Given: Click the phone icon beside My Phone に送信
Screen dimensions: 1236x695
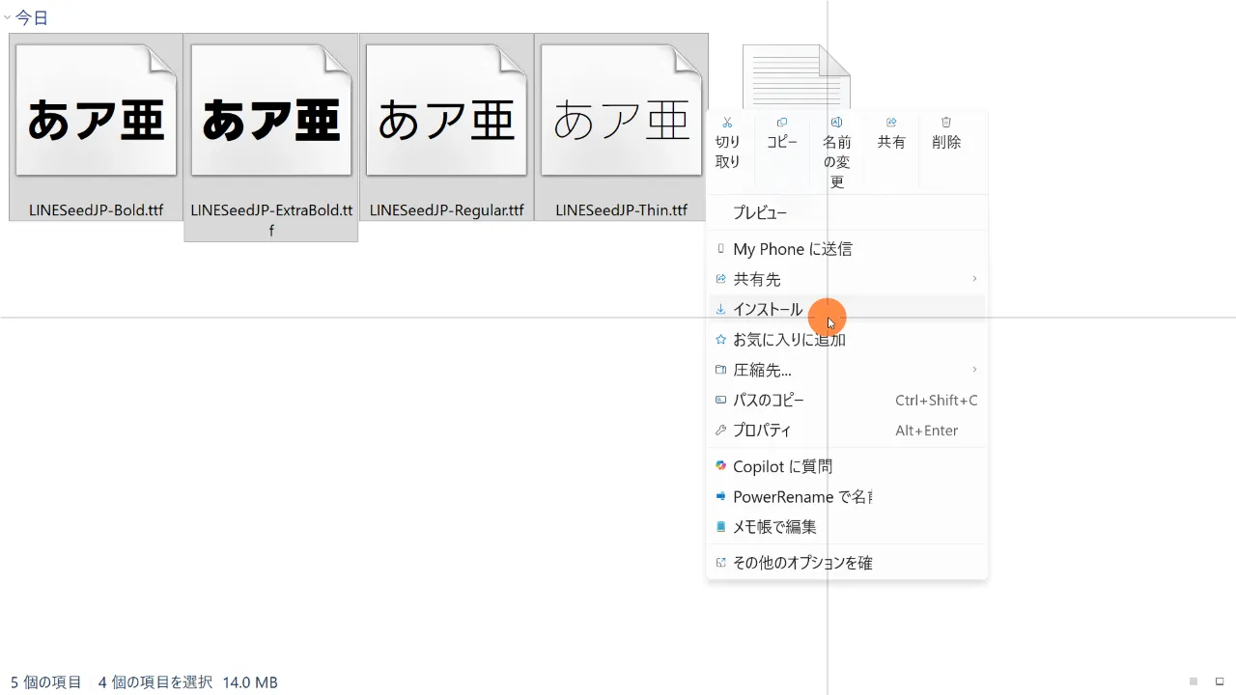Looking at the screenshot, I should pyautogui.click(x=720, y=249).
